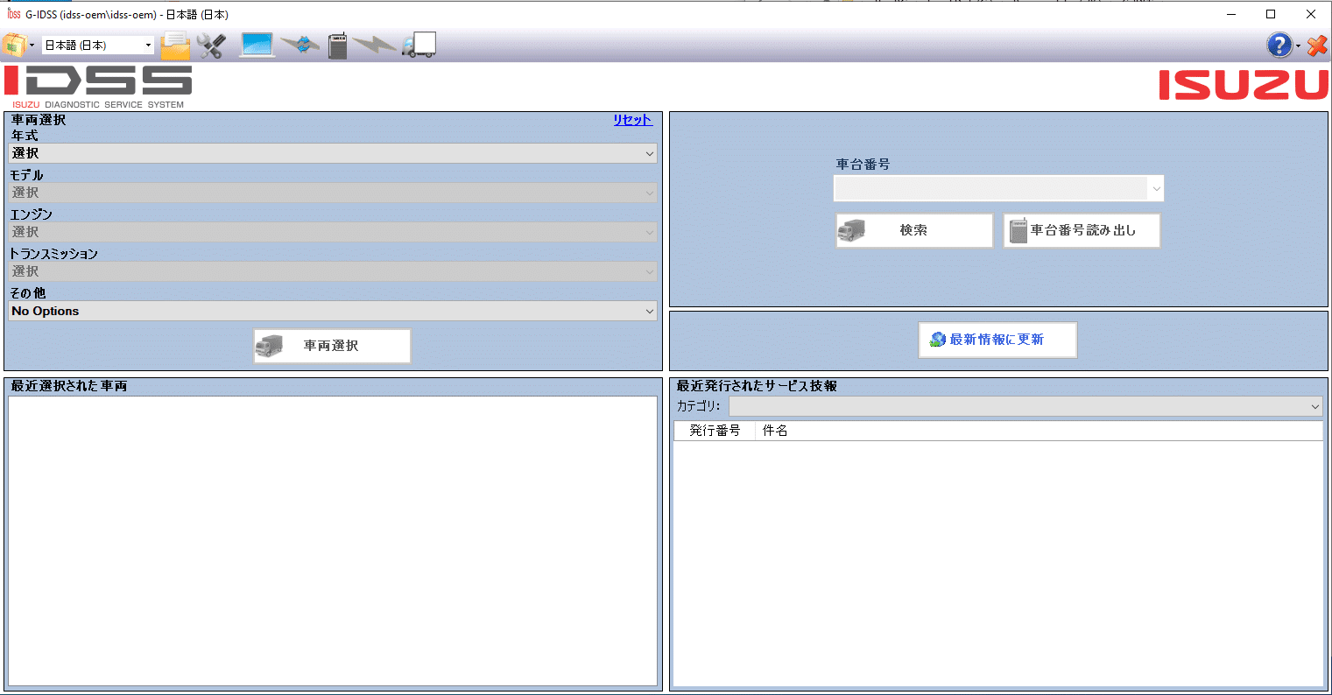Open the カテゴリ dropdown list

click(x=1023, y=406)
